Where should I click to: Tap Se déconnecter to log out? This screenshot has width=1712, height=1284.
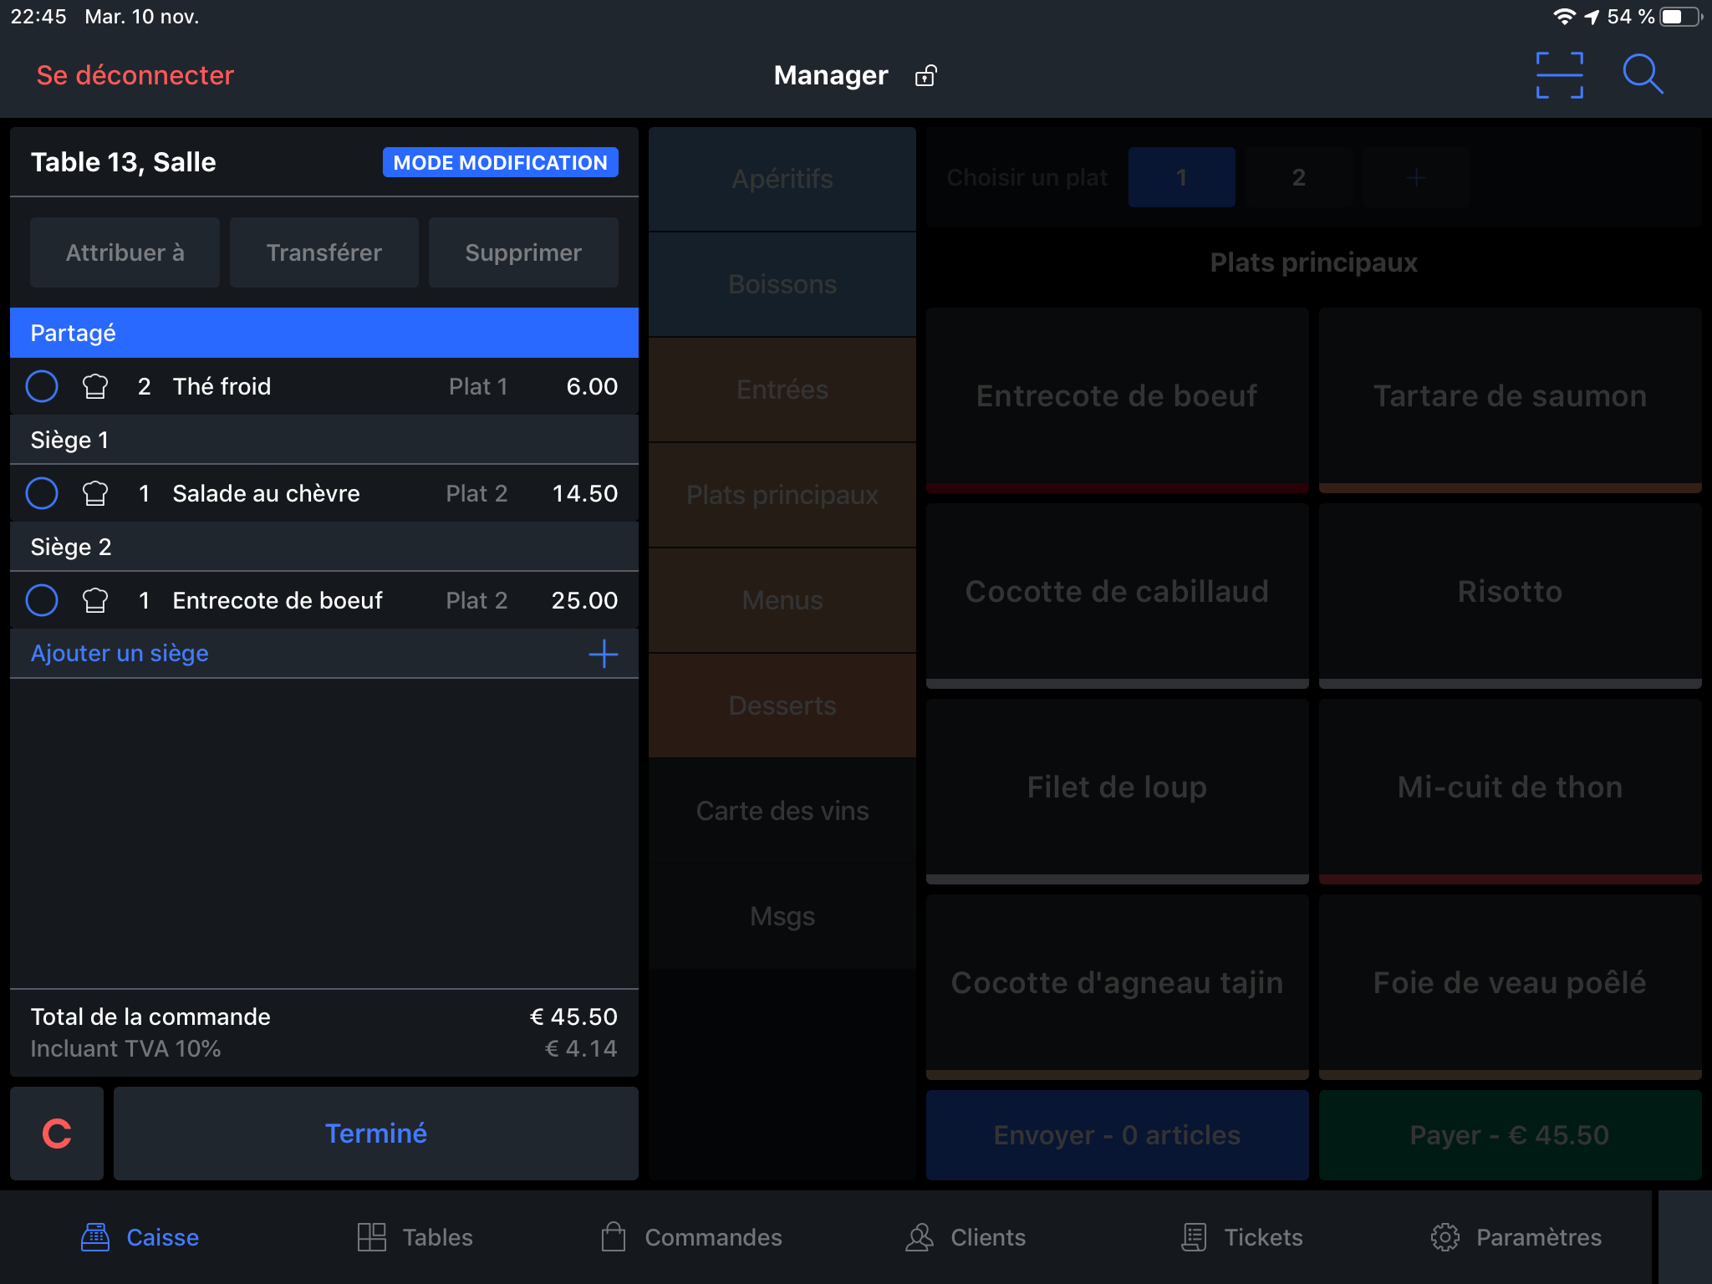135,75
